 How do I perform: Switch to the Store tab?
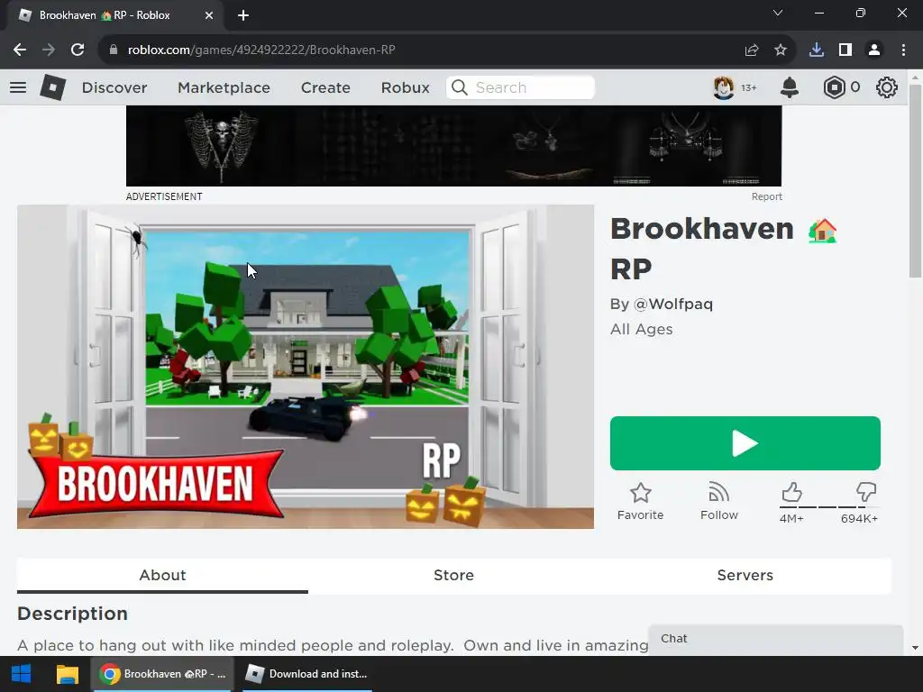[x=454, y=575]
